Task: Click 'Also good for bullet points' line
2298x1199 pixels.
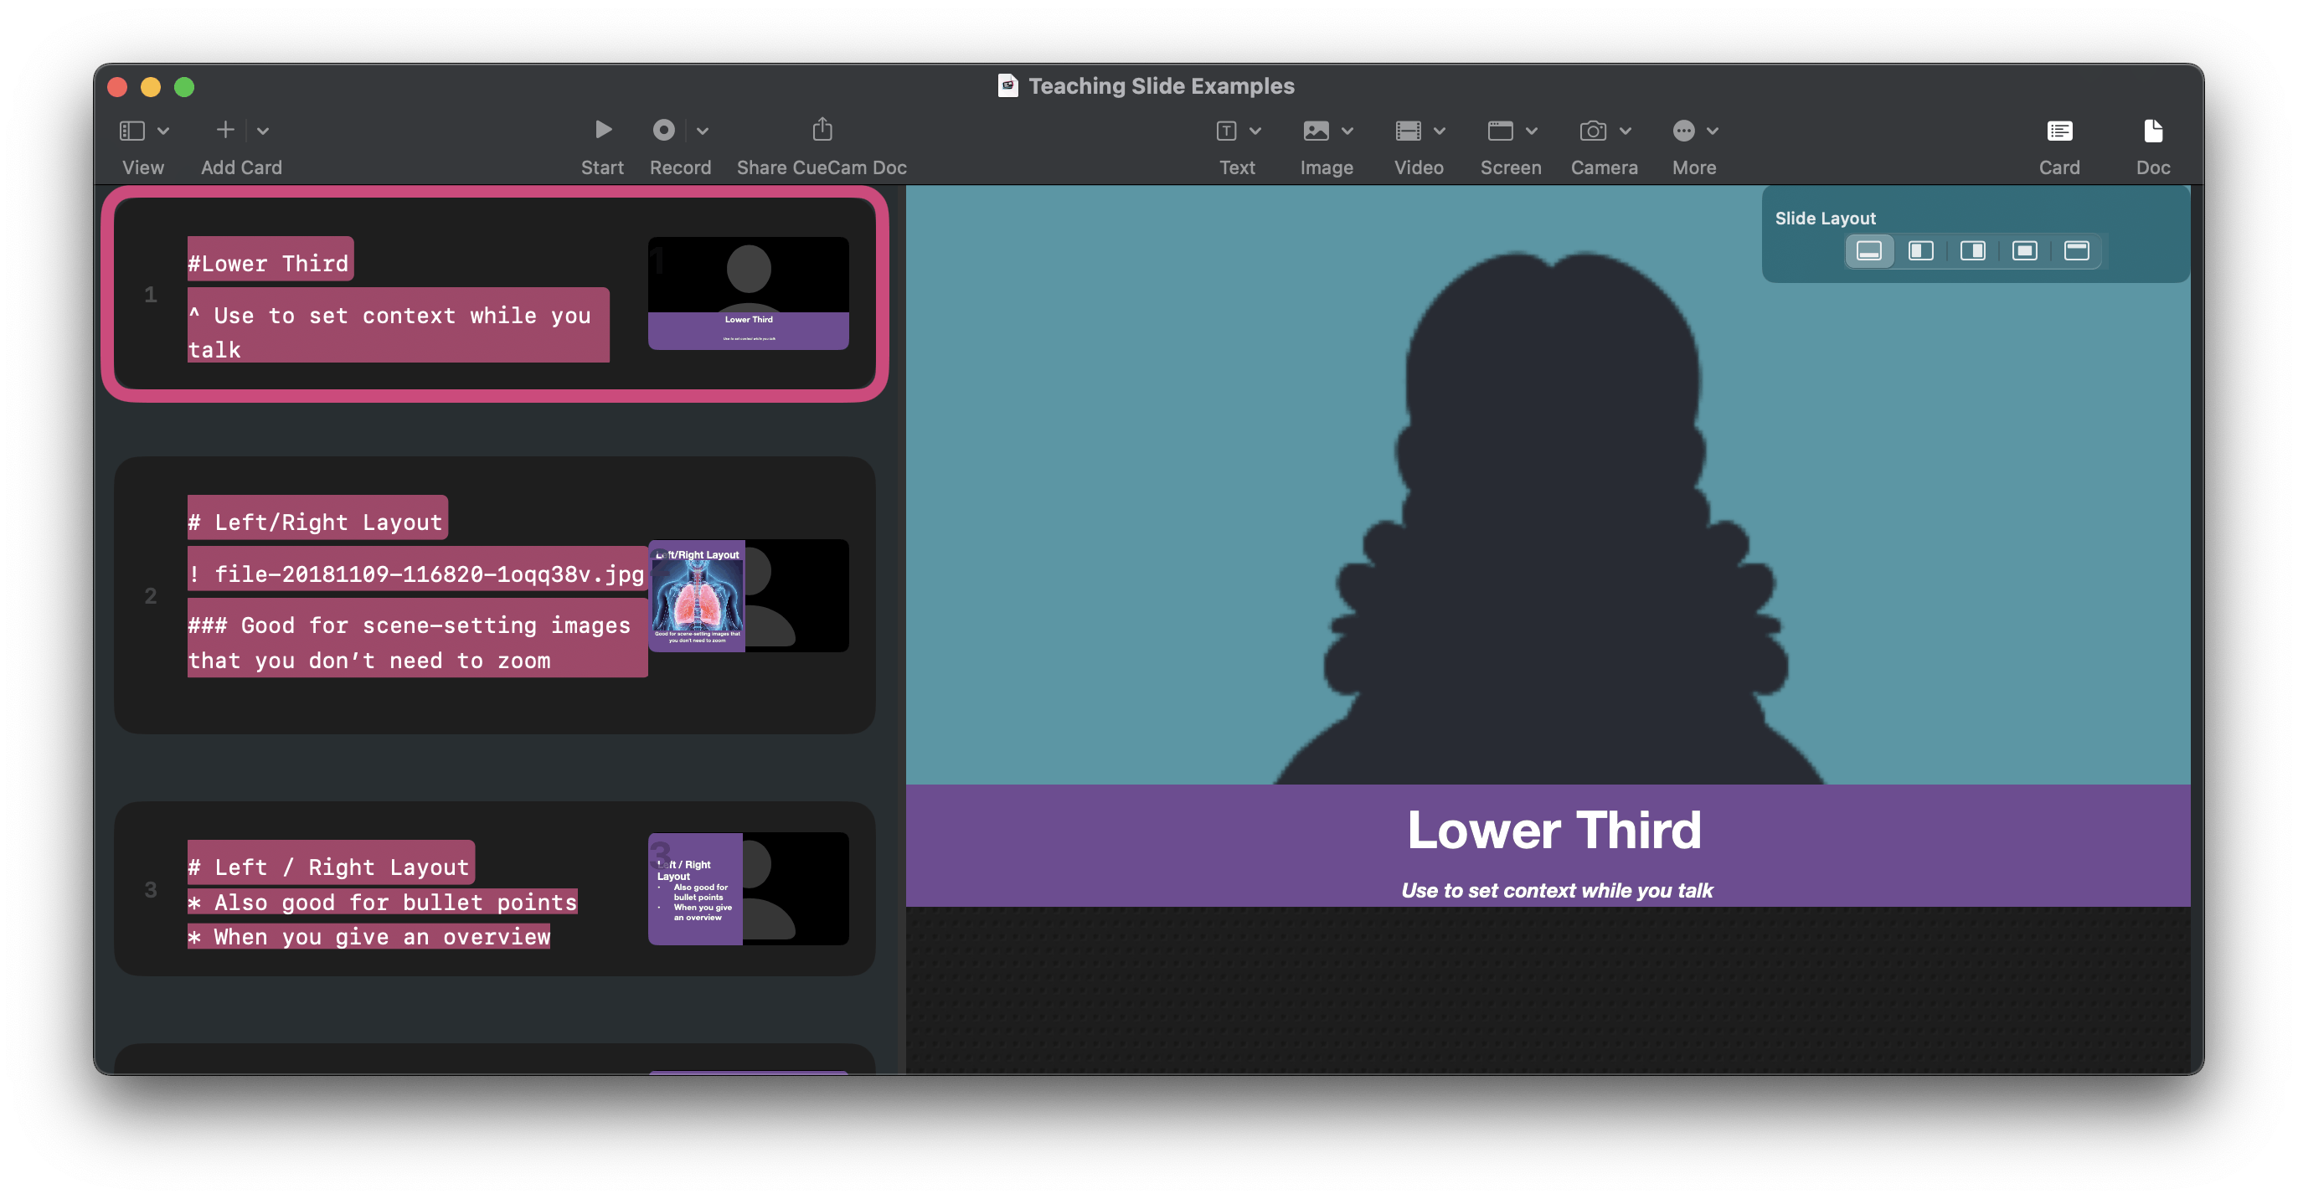Action: pyautogui.click(x=383, y=902)
